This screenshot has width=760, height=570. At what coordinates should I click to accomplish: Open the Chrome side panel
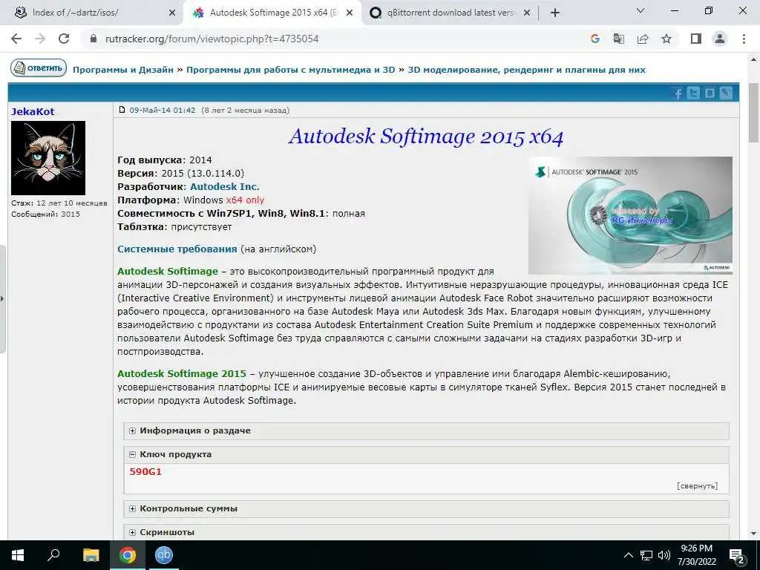coord(696,39)
